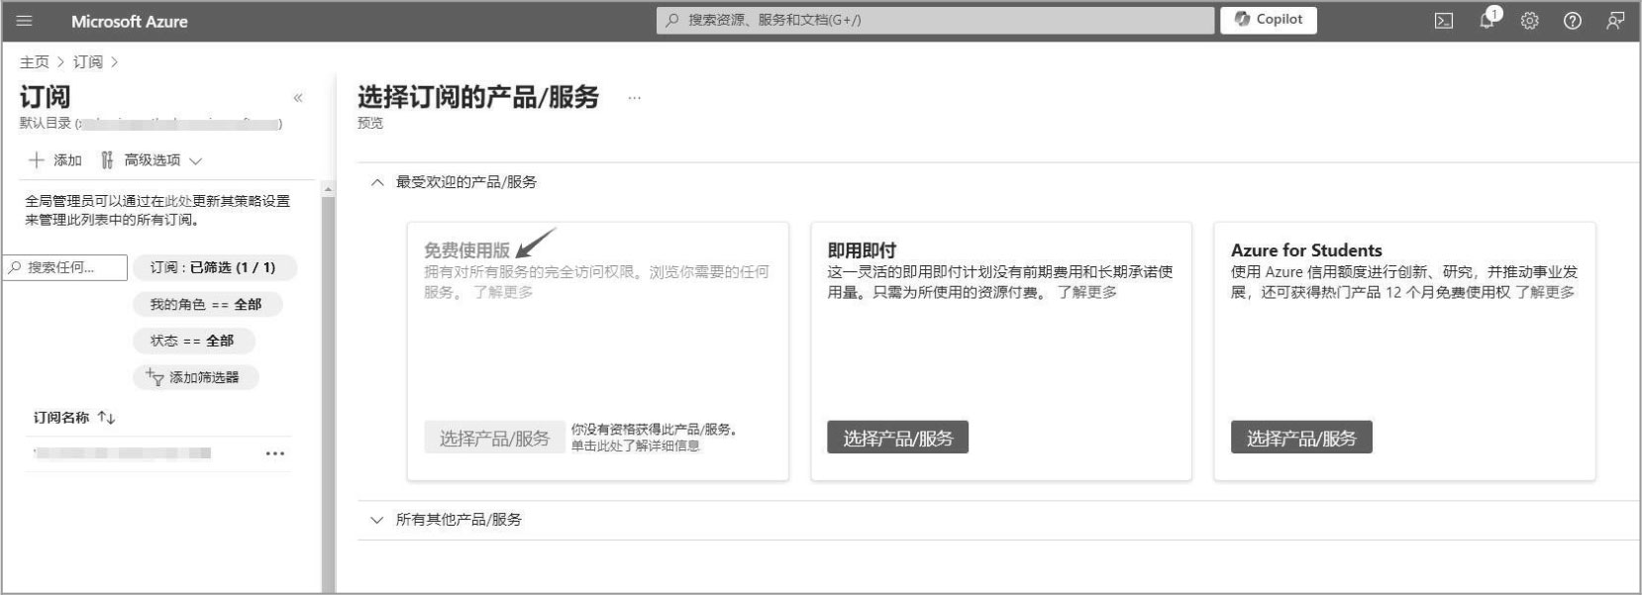Screen dimensions: 1642x595
Task: Click the 主页 breadcrumb link
Action: click(34, 61)
